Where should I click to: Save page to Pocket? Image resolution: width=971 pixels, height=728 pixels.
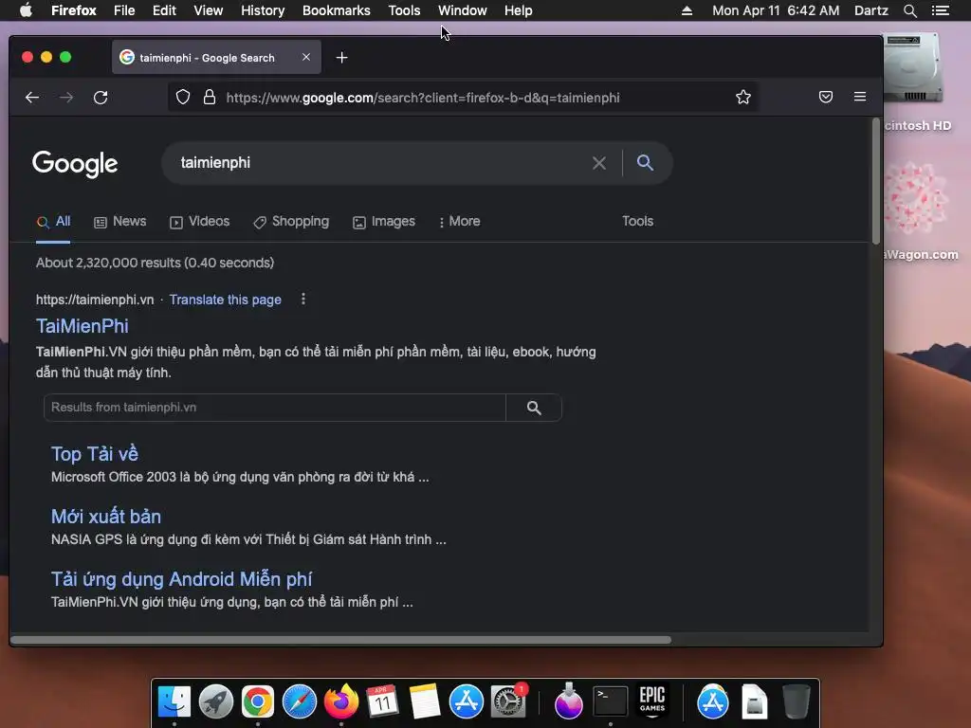[826, 97]
